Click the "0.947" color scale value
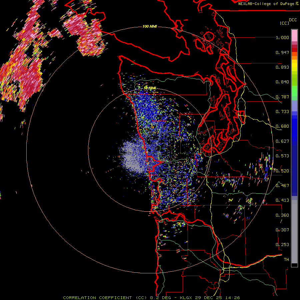This screenshot has height=300, width=300. [x=282, y=52]
